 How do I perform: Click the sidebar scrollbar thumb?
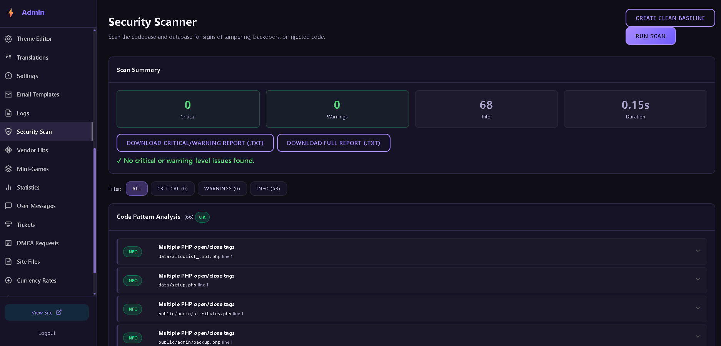[95, 211]
